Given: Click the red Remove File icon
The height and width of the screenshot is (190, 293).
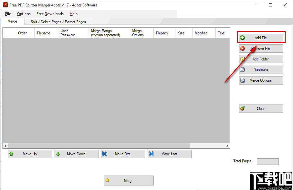Looking at the screenshot, I should tap(243, 48).
